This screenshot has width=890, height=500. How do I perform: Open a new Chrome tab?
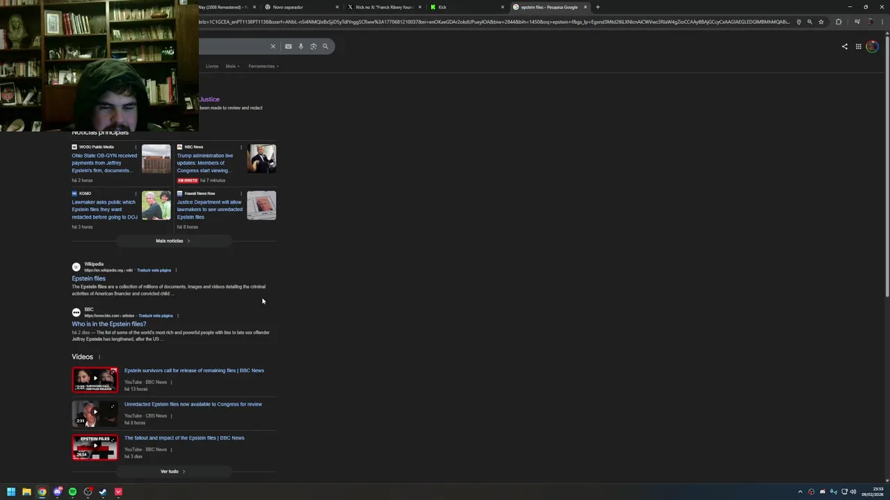click(x=597, y=7)
